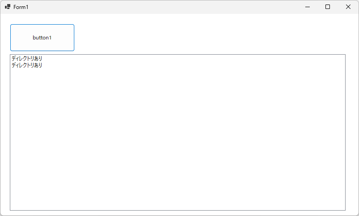Screen dimensions: 359x216
Task: Click the empty title bar area beside Form1
Action: click(157, 7)
